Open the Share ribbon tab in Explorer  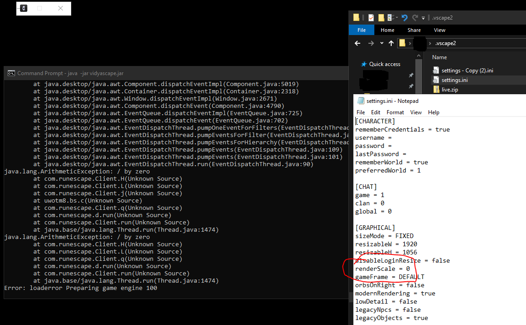click(x=414, y=30)
